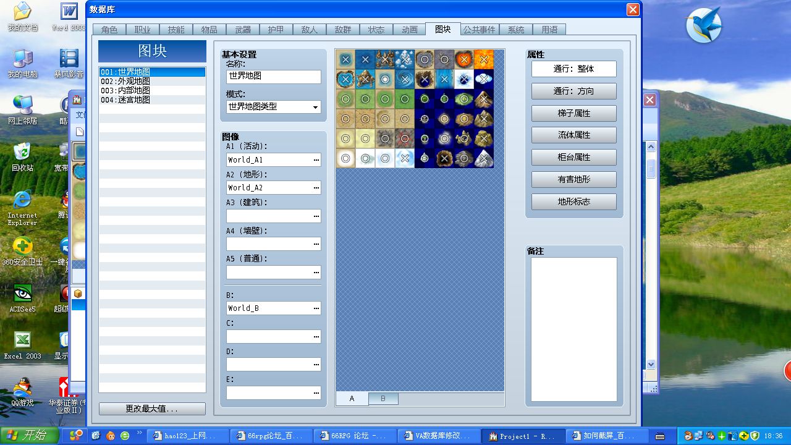Select 004:迷宫地图 in the tileset list
791x445 pixels.
pos(152,100)
